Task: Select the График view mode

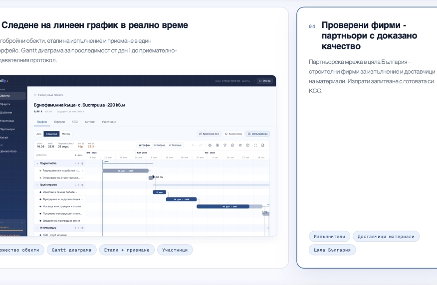Action: click(145, 145)
